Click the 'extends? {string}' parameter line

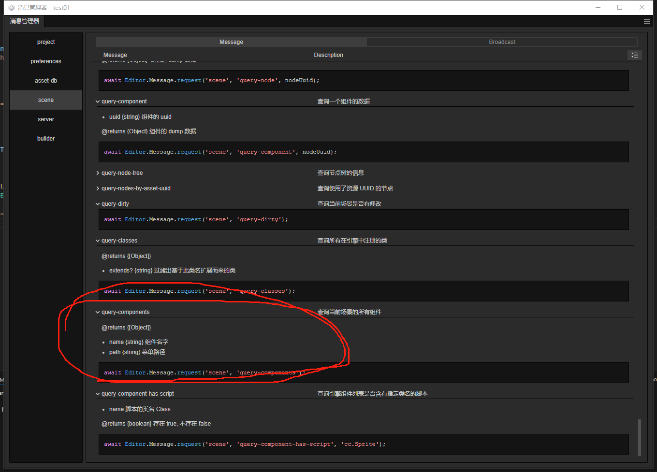coord(172,271)
